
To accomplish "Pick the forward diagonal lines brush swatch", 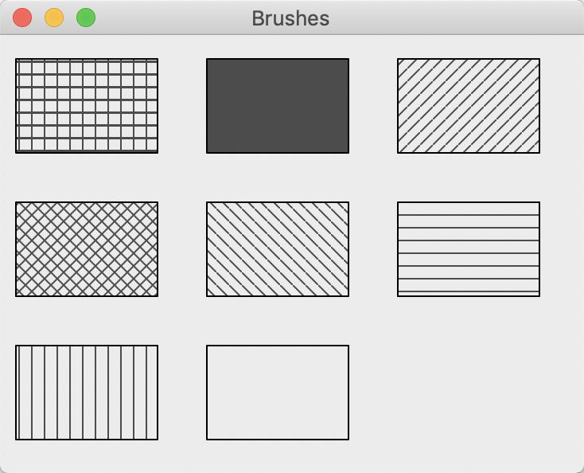I will coord(469,106).
